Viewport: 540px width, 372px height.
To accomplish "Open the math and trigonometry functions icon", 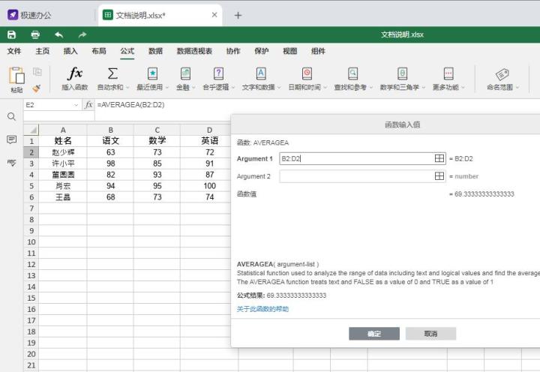I will tap(402, 73).
